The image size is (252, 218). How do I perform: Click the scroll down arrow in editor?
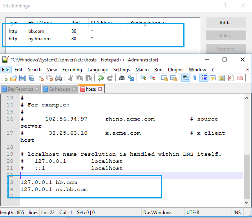(x=247, y=203)
